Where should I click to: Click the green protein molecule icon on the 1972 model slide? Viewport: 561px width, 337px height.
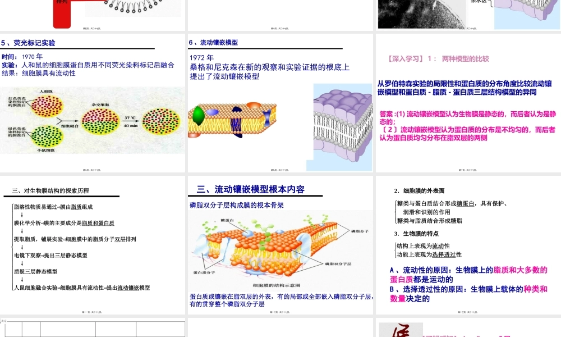click(198, 114)
